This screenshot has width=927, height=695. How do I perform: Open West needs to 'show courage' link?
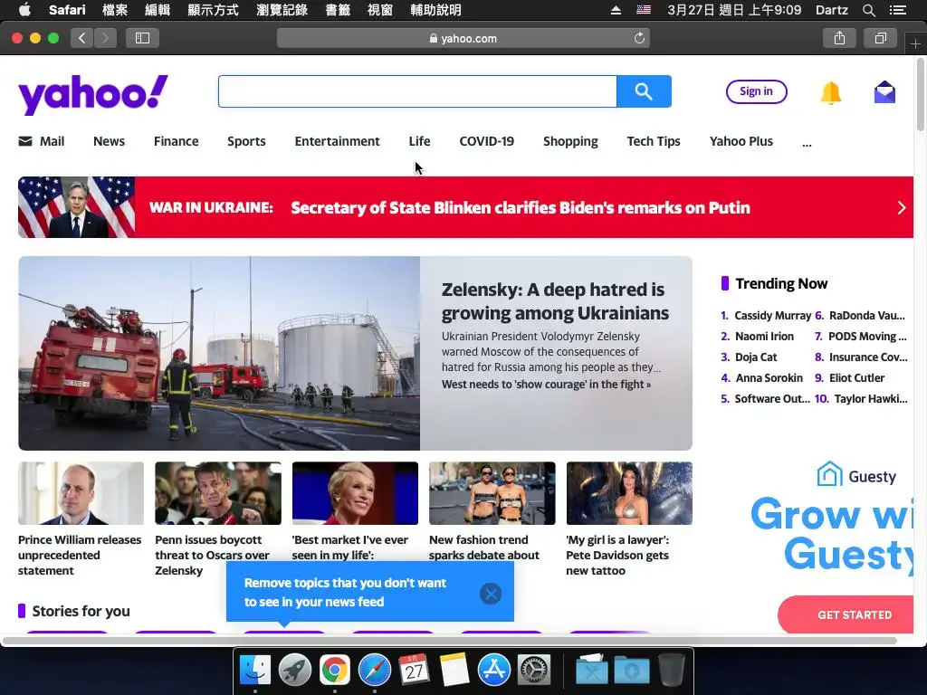(x=546, y=384)
